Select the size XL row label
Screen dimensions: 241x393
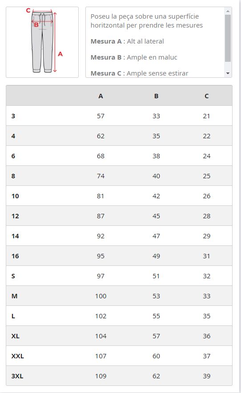15,336
